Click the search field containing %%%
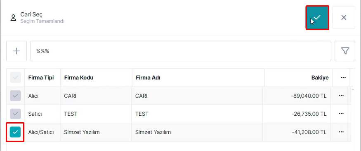The image size is (361, 151). coord(181,51)
